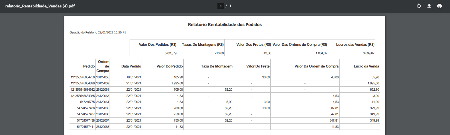
Task: Click 'Valor Das Ordens de Compra (R$)' header
Action: point(300,45)
